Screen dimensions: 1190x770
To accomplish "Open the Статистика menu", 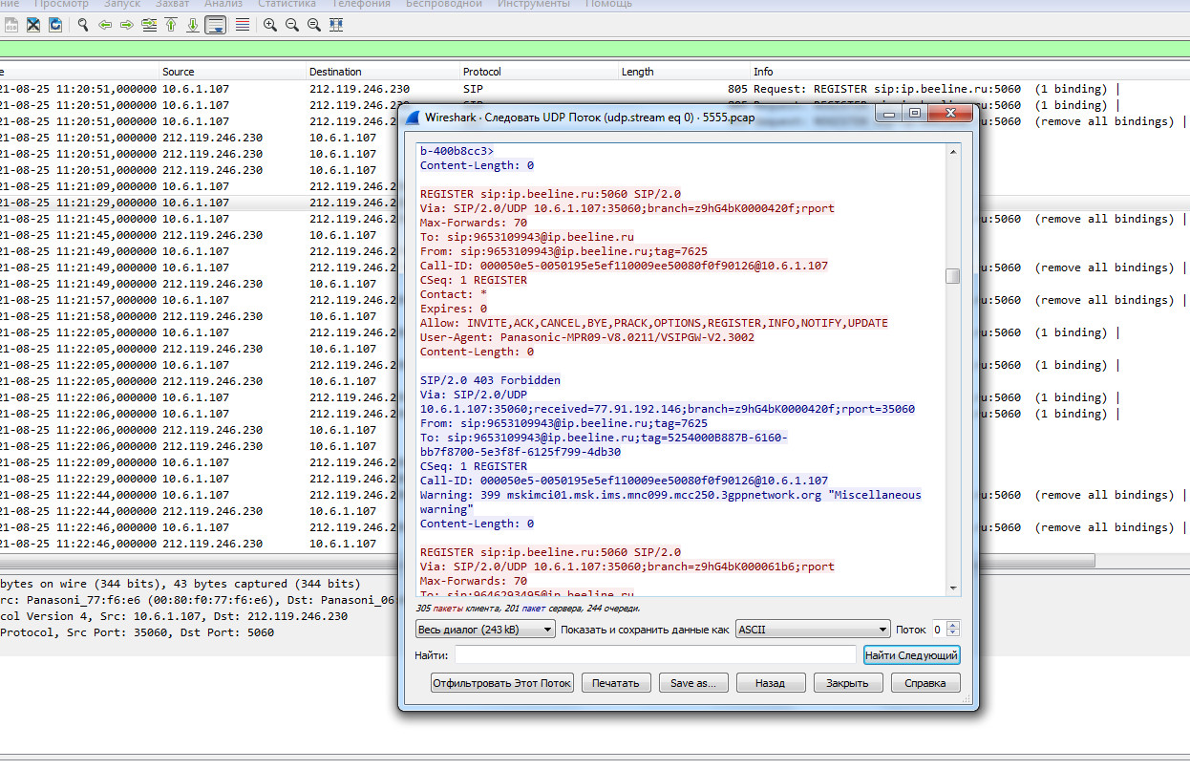I will pos(287,4).
